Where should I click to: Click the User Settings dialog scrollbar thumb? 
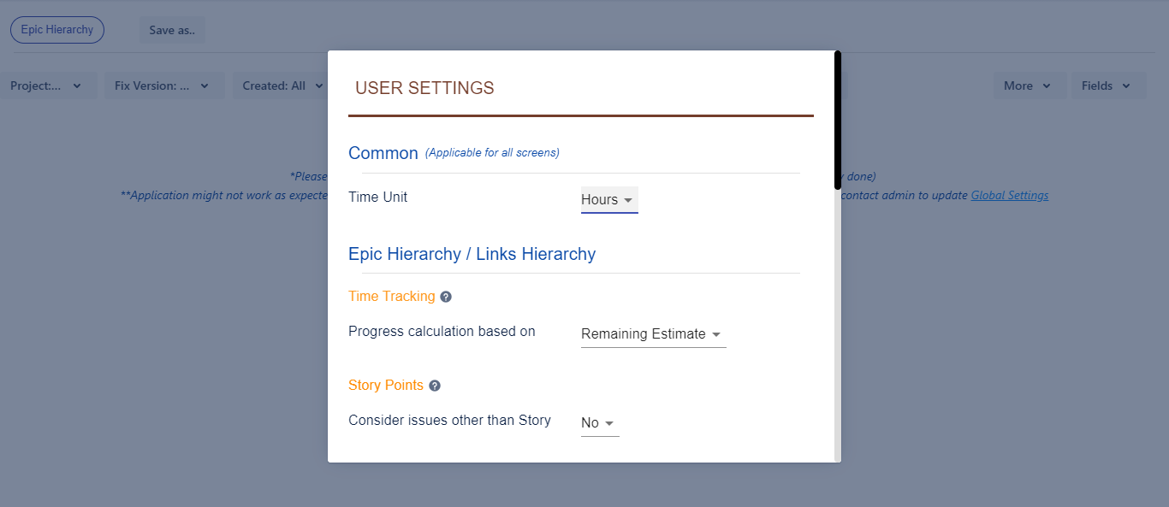coord(838,120)
